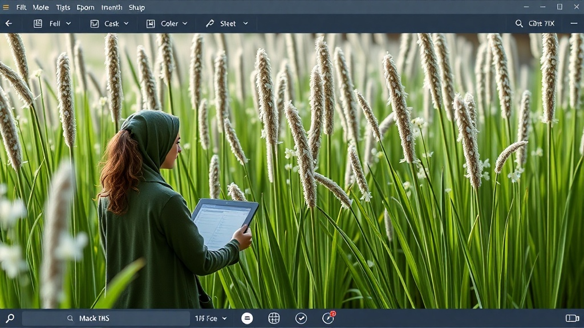Open the Filt menu
Image resolution: width=584 pixels, height=328 pixels.
(x=22, y=7)
